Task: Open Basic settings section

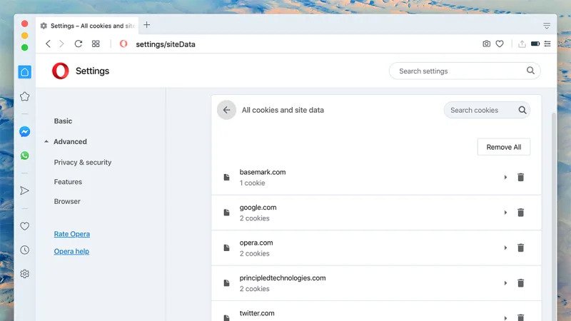Action: tap(63, 121)
